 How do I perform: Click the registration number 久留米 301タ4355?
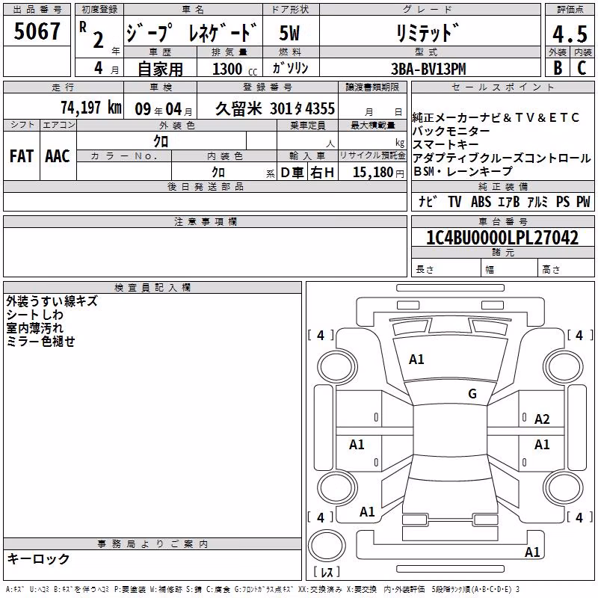[x=275, y=108]
